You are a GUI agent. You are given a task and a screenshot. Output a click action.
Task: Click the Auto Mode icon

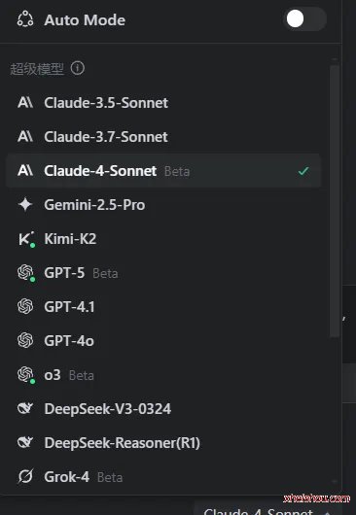pos(25,18)
